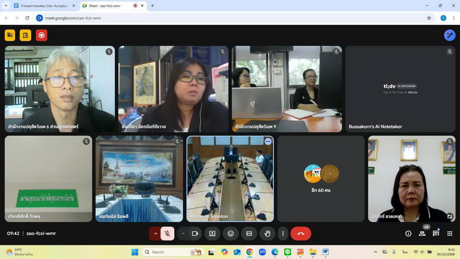Open the Gemini pencil icon at top right

tap(449, 35)
